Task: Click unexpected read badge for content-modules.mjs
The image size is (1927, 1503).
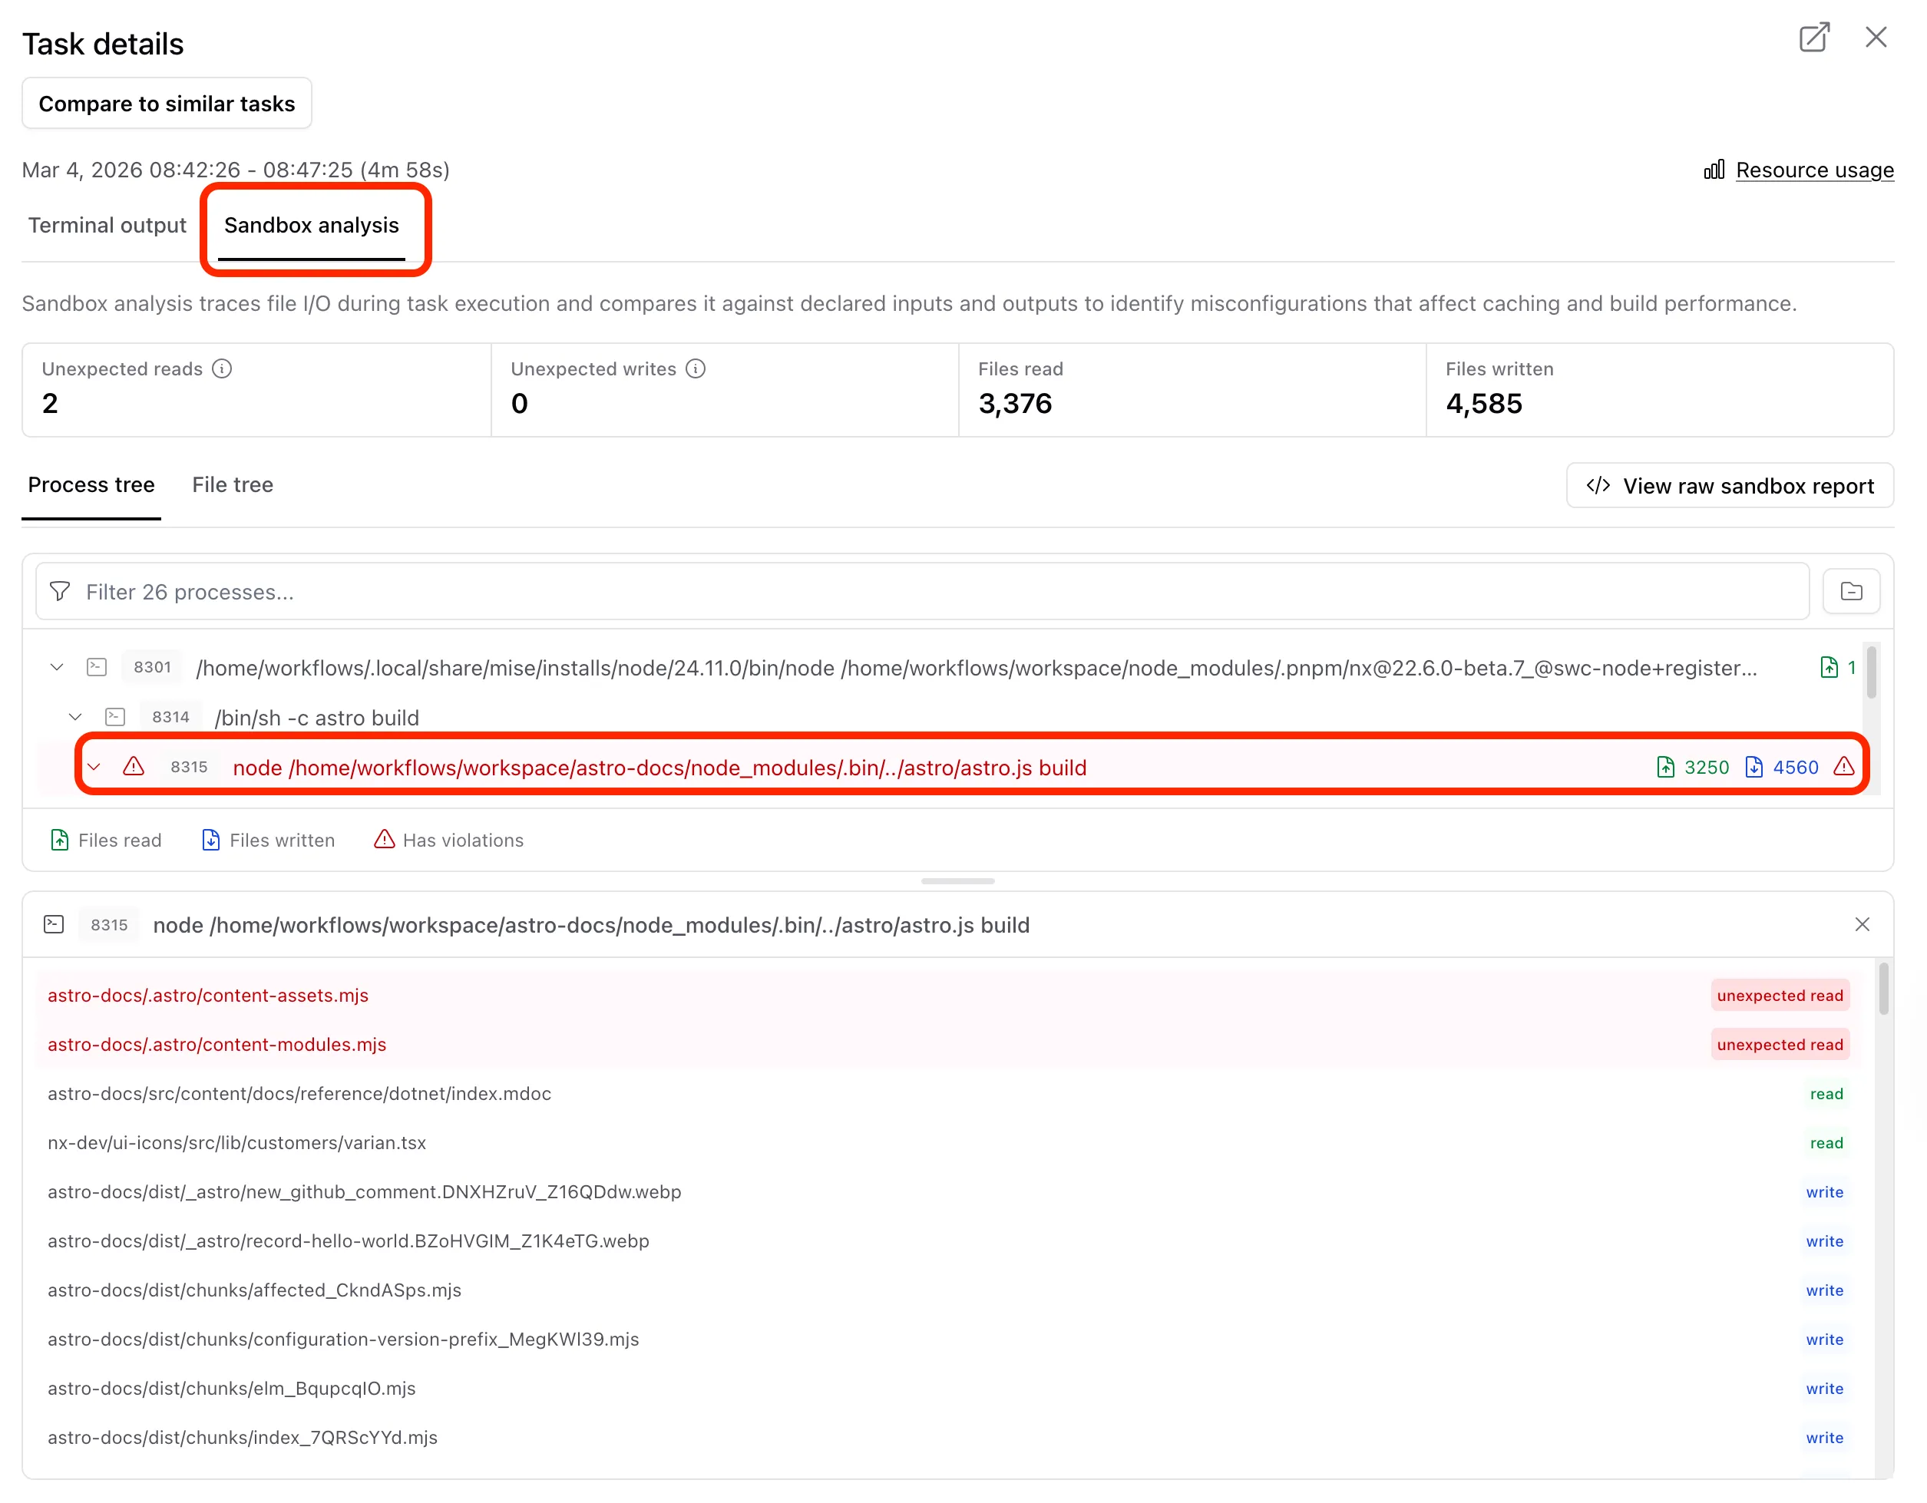Action: 1780,1044
